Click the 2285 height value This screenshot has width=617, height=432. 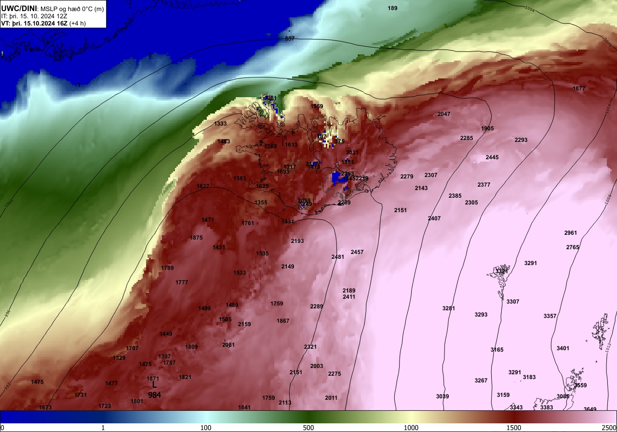tap(467, 138)
